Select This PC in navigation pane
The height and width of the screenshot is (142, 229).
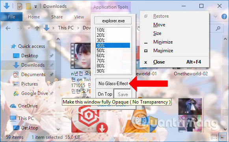pos(22,118)
